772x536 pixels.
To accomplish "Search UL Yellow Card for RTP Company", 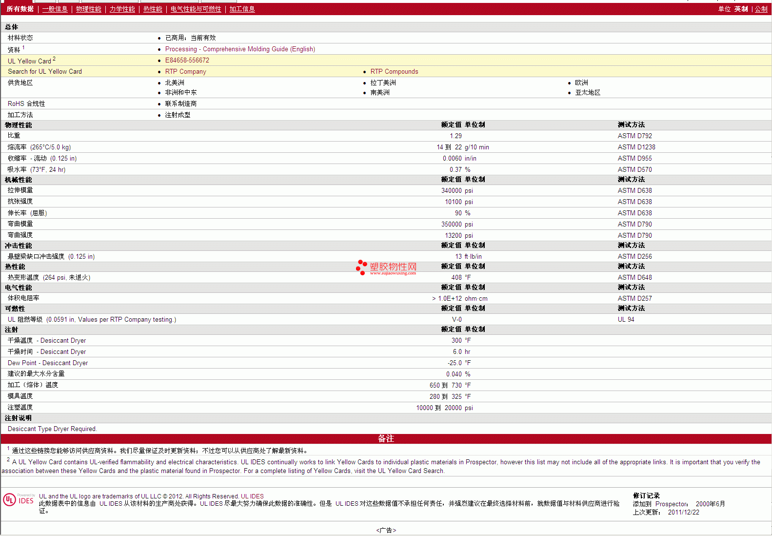I will 186,71.
